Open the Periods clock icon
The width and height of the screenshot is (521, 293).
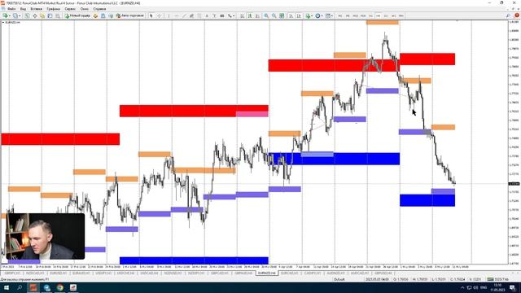coord(318,15)
